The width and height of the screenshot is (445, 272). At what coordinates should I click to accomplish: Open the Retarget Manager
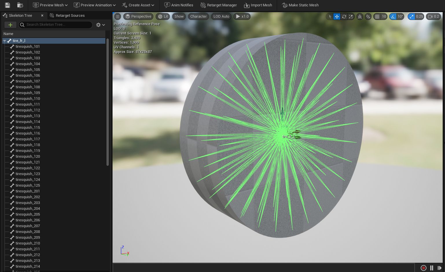tap(218, 5)
